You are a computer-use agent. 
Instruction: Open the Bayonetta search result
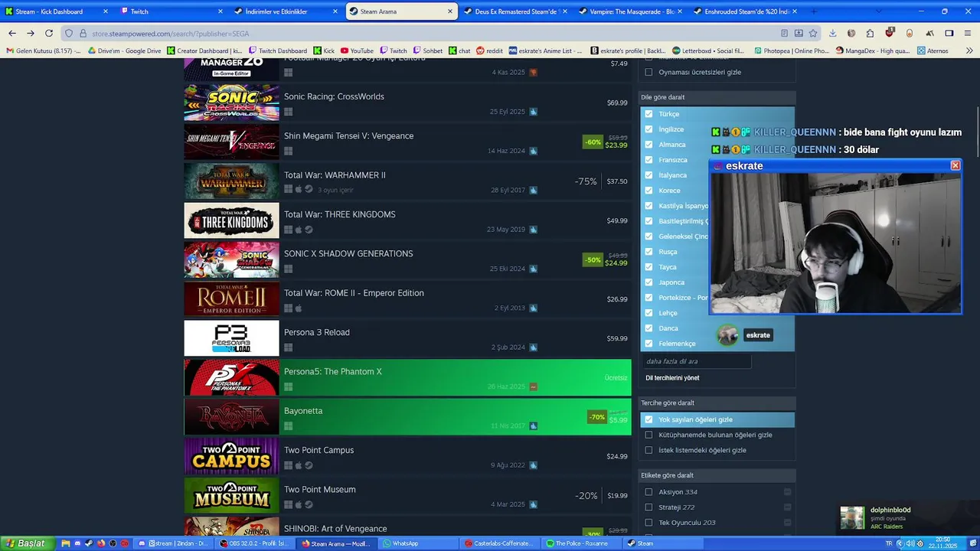[407, 417]
